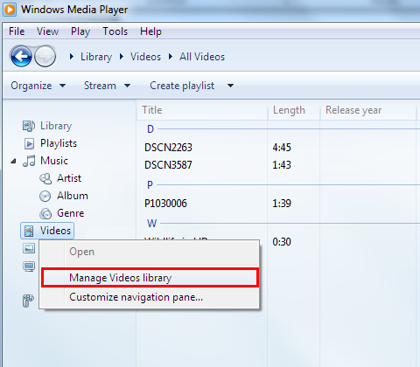Click the P group header
The image size is (420, 367).
(150, 185)
